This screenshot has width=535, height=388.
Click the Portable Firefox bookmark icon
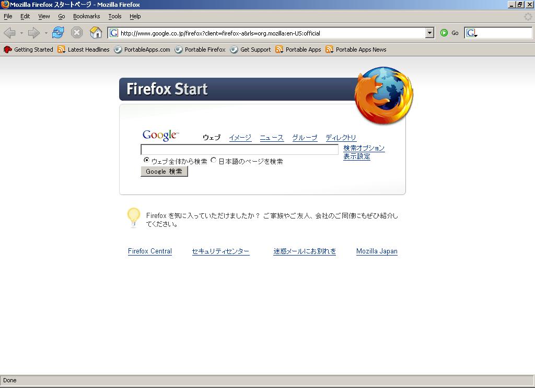pyautogui.click(x=179, y=50)
